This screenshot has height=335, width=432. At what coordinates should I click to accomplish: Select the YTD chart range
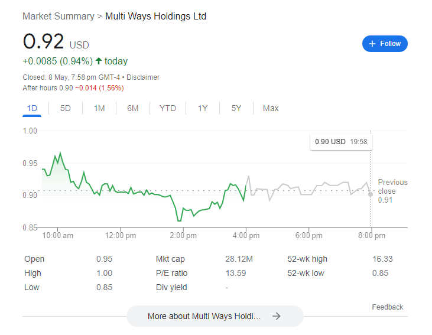coord(167,108)
